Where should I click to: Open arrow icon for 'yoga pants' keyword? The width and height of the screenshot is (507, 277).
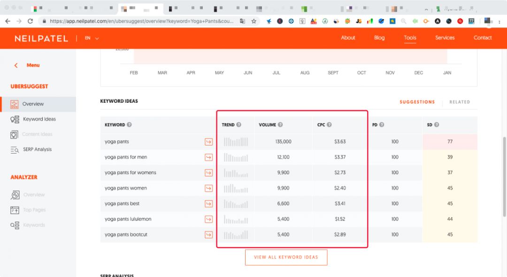tap(208, 142)
